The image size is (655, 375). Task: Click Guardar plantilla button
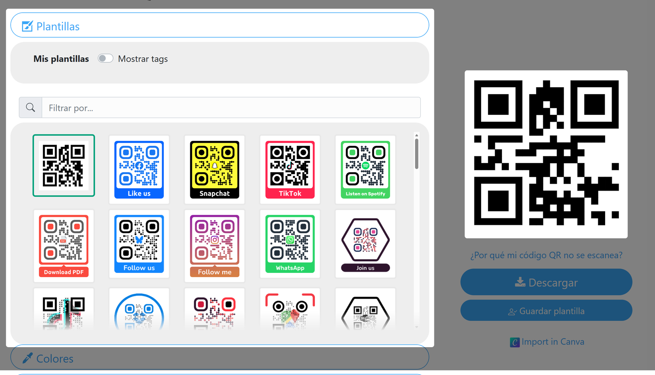tap(546, 311)
